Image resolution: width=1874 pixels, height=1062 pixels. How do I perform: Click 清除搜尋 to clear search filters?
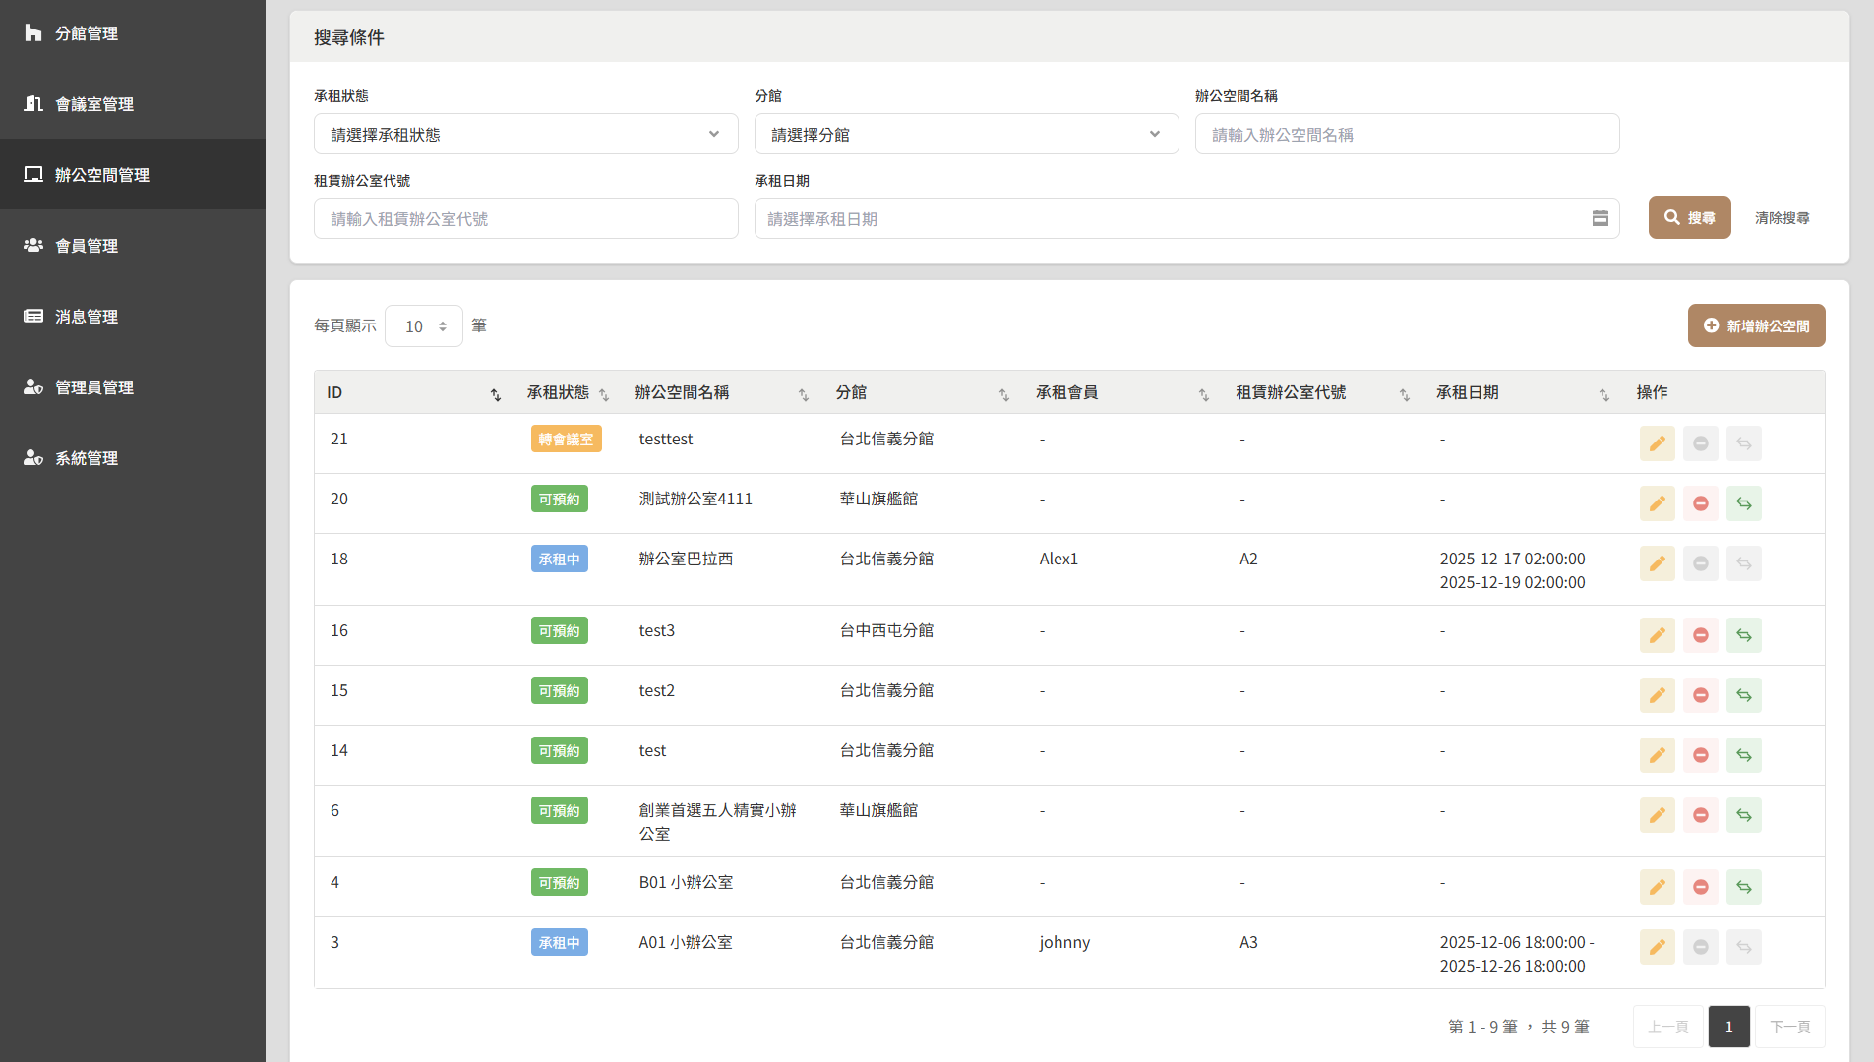point(1781,217)
